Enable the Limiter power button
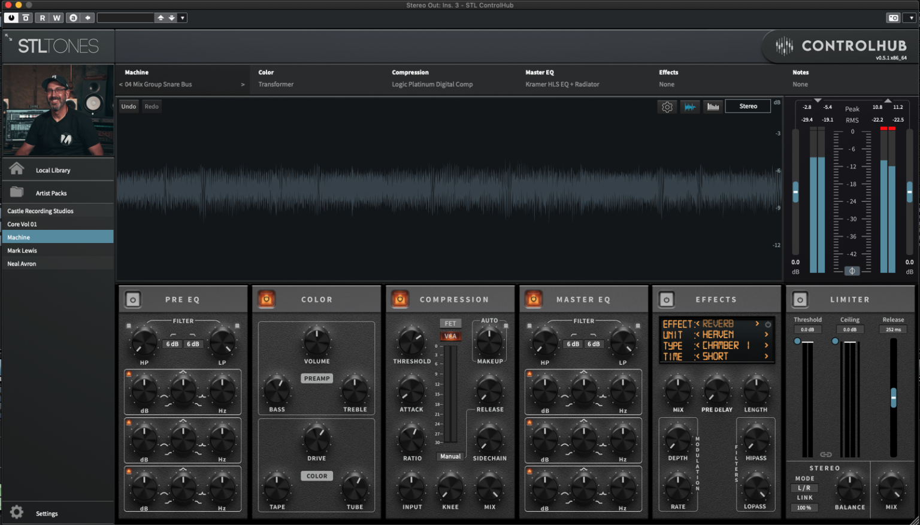This screenshot has height=525, width=920. 800,299
